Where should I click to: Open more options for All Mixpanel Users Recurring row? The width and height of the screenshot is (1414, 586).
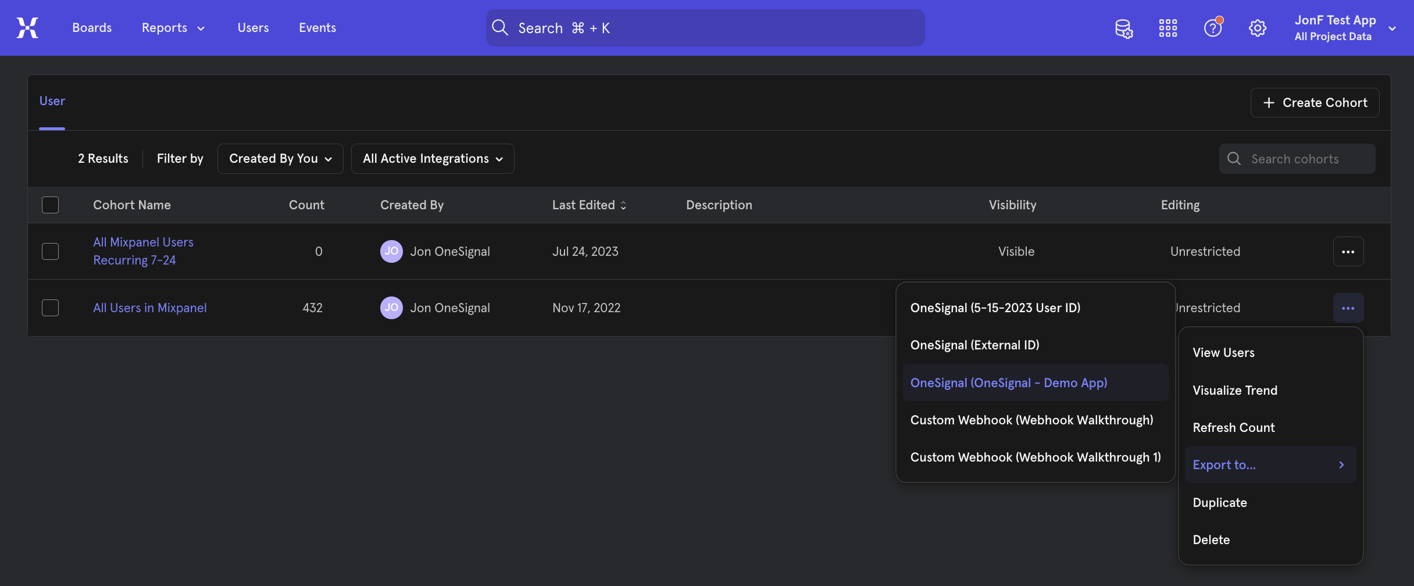coord(1348,252)
